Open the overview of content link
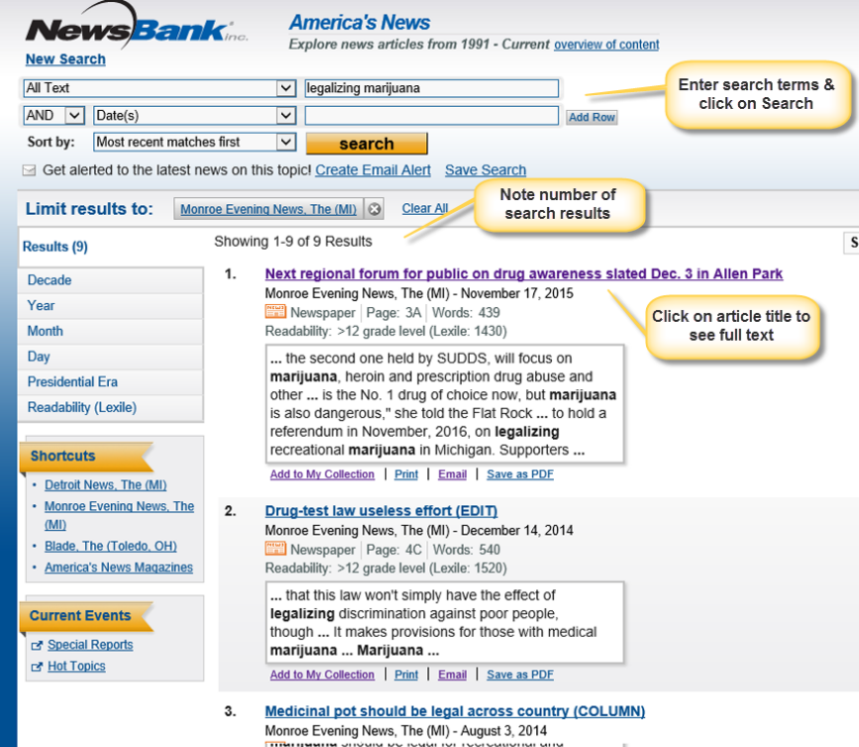 pyautogui.click(x=606, y=45)
